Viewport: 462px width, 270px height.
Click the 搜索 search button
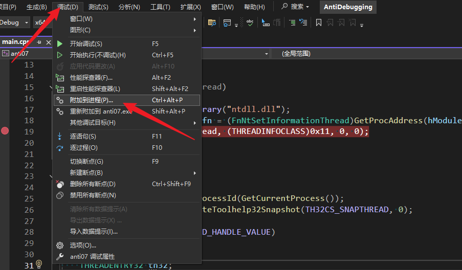point(296,7)
